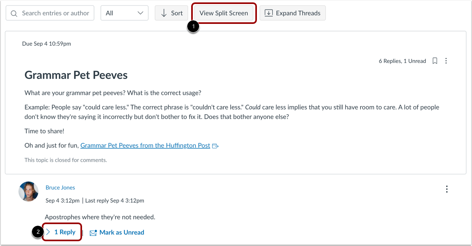The height and width of the screenshot is (246, 472).
Task: Click the chevron arrow on the All selector
Action: pos(140,13)
